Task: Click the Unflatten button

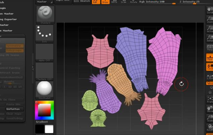Action: click(x=15, y=109)
